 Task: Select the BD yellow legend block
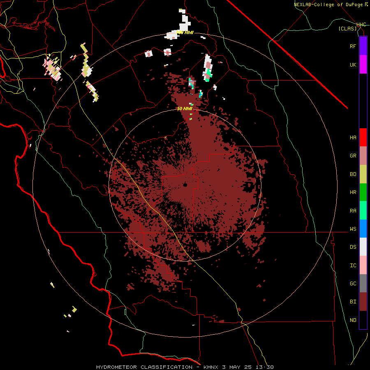(363, 174)
